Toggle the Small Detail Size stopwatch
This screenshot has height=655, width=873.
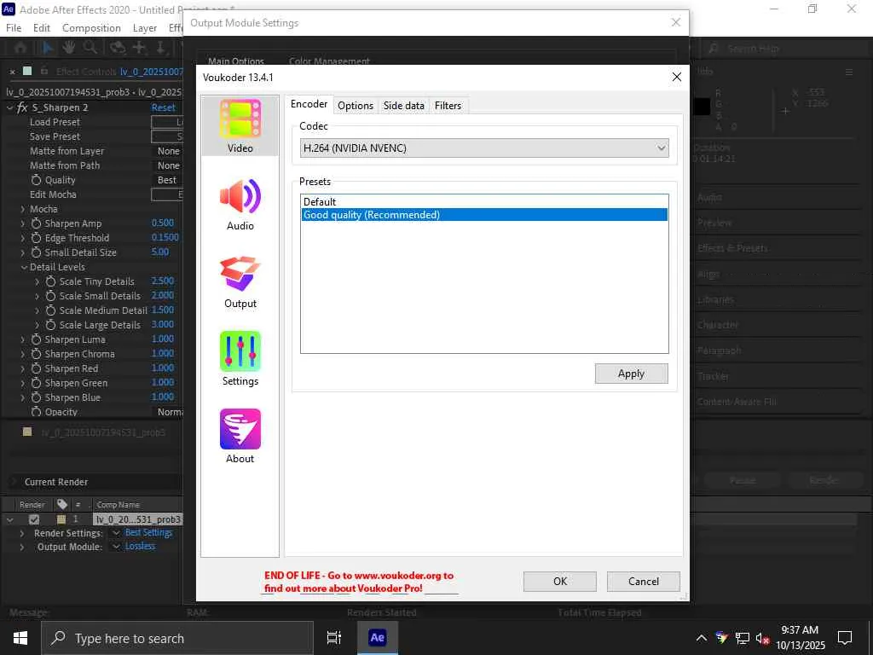36,252
